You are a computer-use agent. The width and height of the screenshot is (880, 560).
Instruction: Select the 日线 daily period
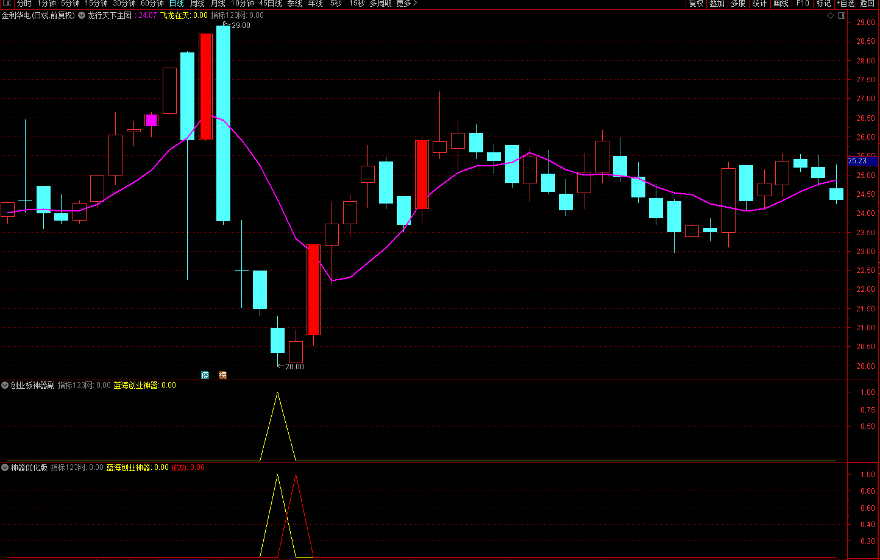[176, 4]
